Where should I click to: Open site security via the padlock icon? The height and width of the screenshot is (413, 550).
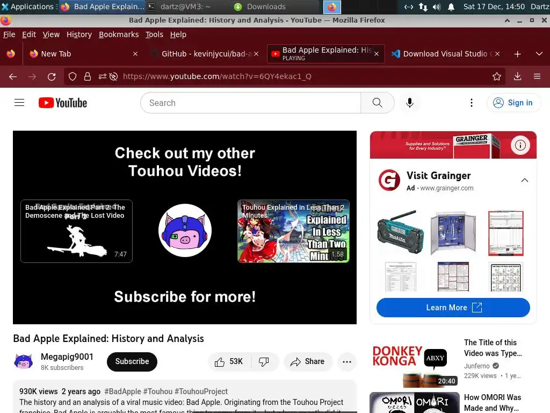point(88,76)
